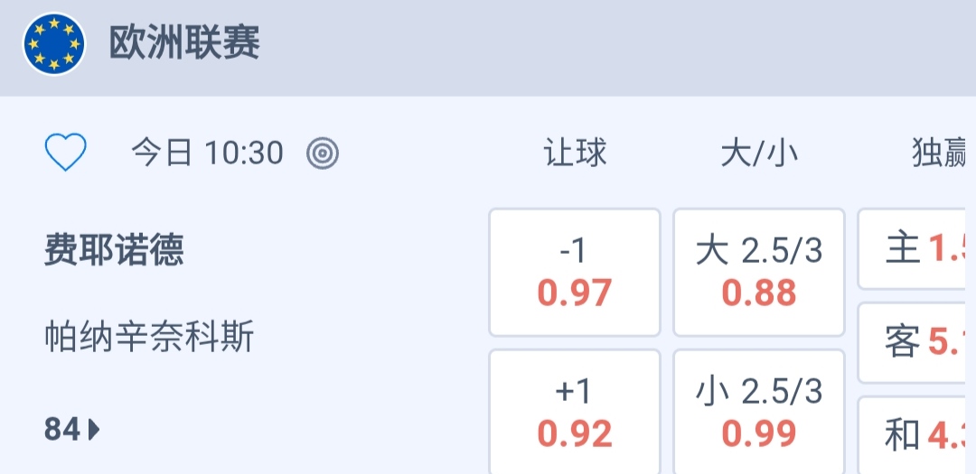
Task: Click the target icon next to 10:30
Action: coord(322,153)
